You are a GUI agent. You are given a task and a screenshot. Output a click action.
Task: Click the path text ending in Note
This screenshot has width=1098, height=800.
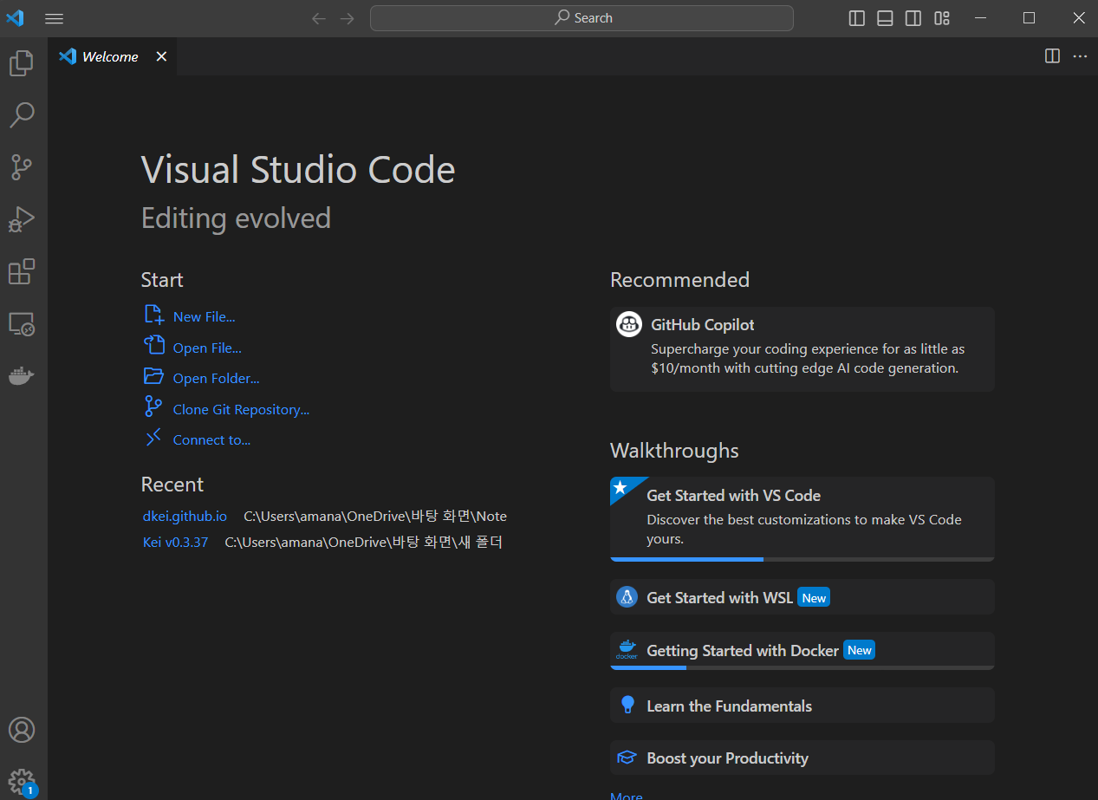pyautogui.click(x=375, y=517)
